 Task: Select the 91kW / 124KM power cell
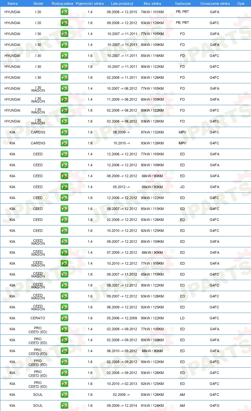(x=152, y=406)
